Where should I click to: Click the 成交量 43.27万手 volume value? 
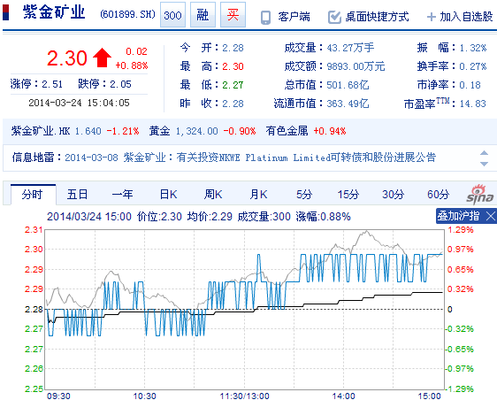350,48
